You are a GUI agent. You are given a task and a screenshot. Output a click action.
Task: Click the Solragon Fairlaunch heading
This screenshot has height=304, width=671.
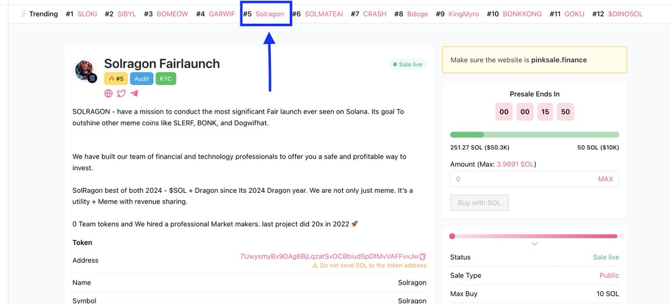[x=162, y=64]
